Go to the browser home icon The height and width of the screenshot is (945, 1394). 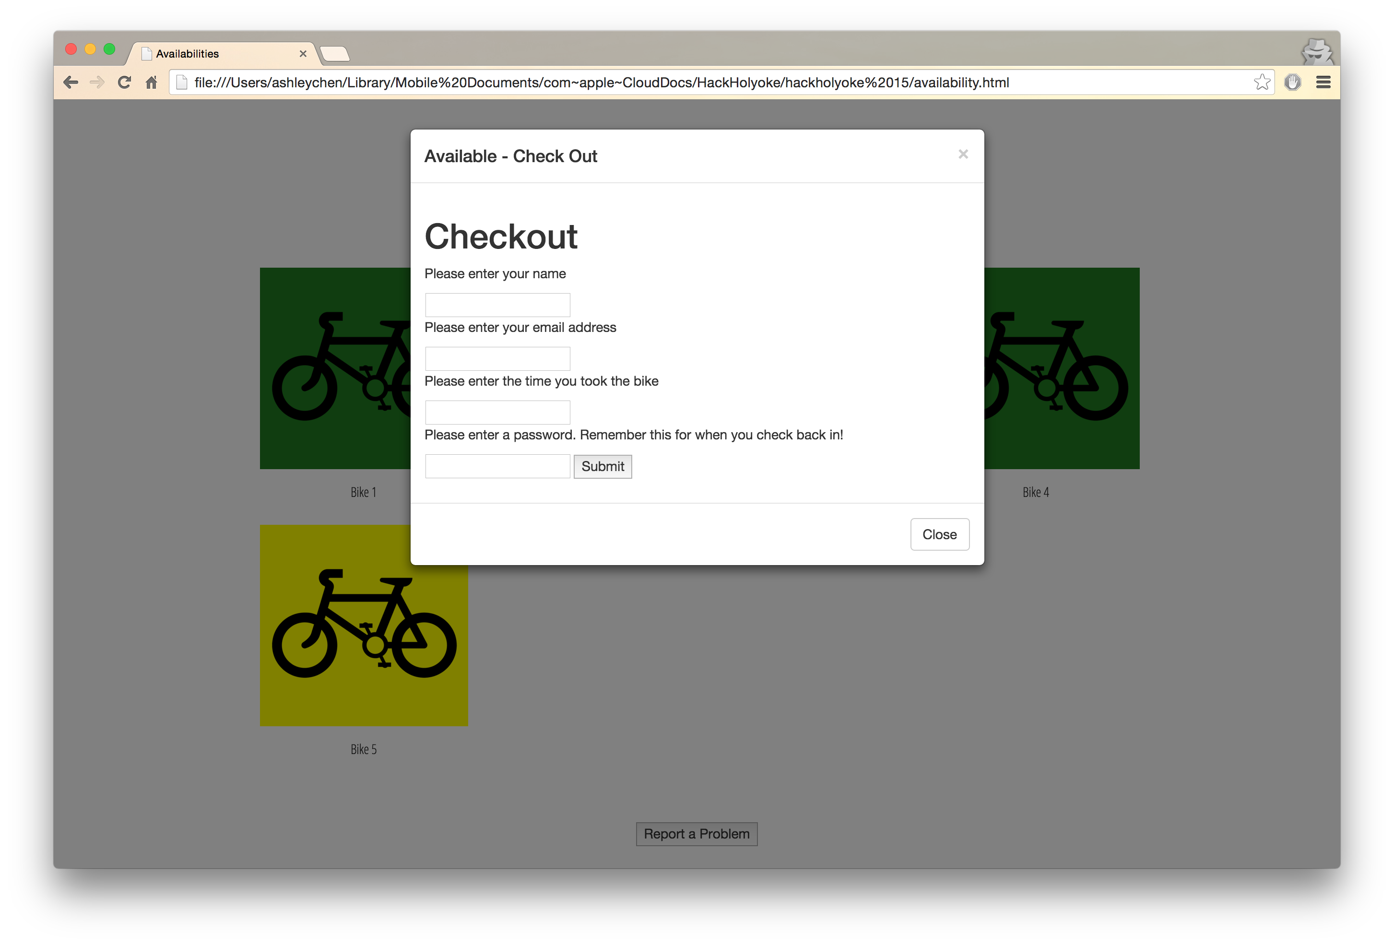151,82
